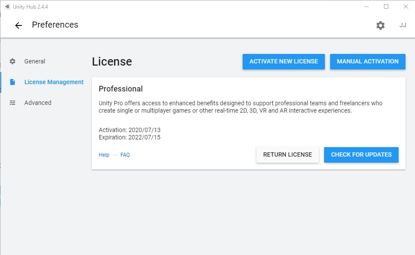Viewport: 415px width, 255px height.
Task: Click the gear icon next to General
Action: coord(12,61)
